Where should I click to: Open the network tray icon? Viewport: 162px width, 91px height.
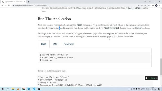tap(142, 89)
